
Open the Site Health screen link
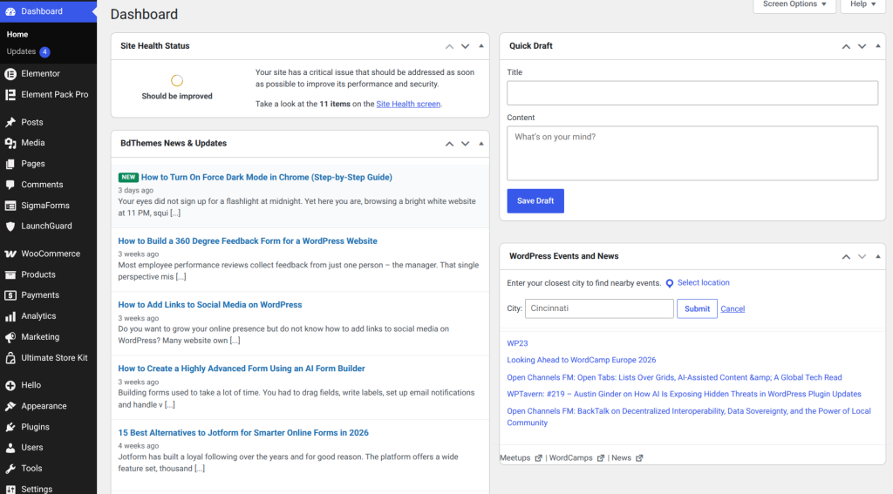pyautogui.click(x=408, y=105)
